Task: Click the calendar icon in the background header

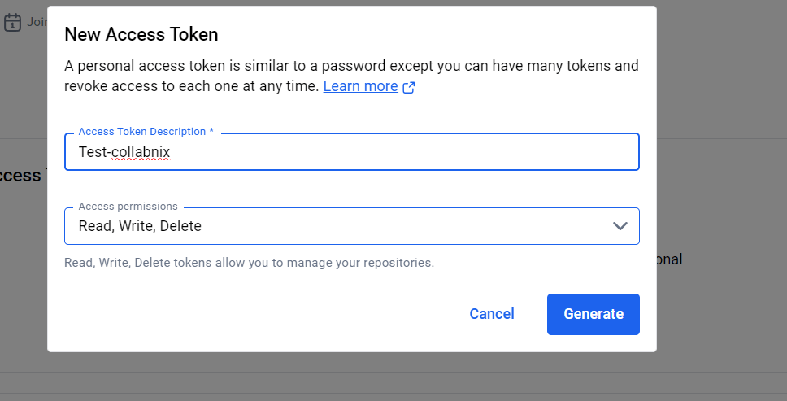Action: tap(12, 23)
